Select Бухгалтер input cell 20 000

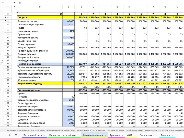coord(69,120)
